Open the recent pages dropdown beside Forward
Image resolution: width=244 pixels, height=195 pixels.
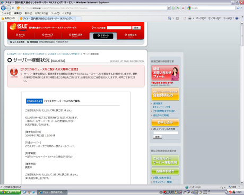point(13,8)
